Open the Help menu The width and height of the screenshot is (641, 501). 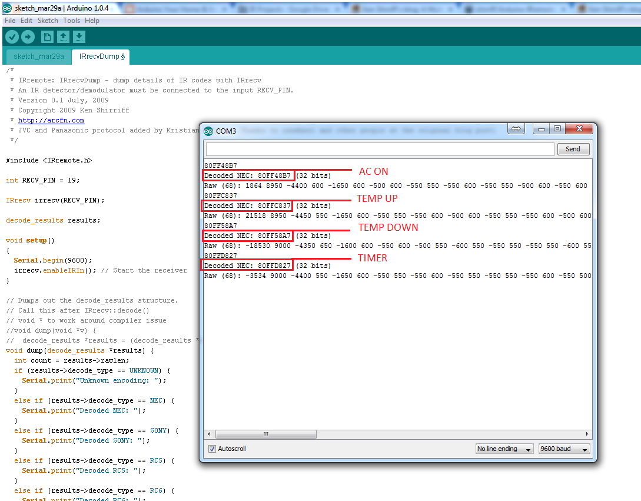pyautogui.click(x=92, y=21)
